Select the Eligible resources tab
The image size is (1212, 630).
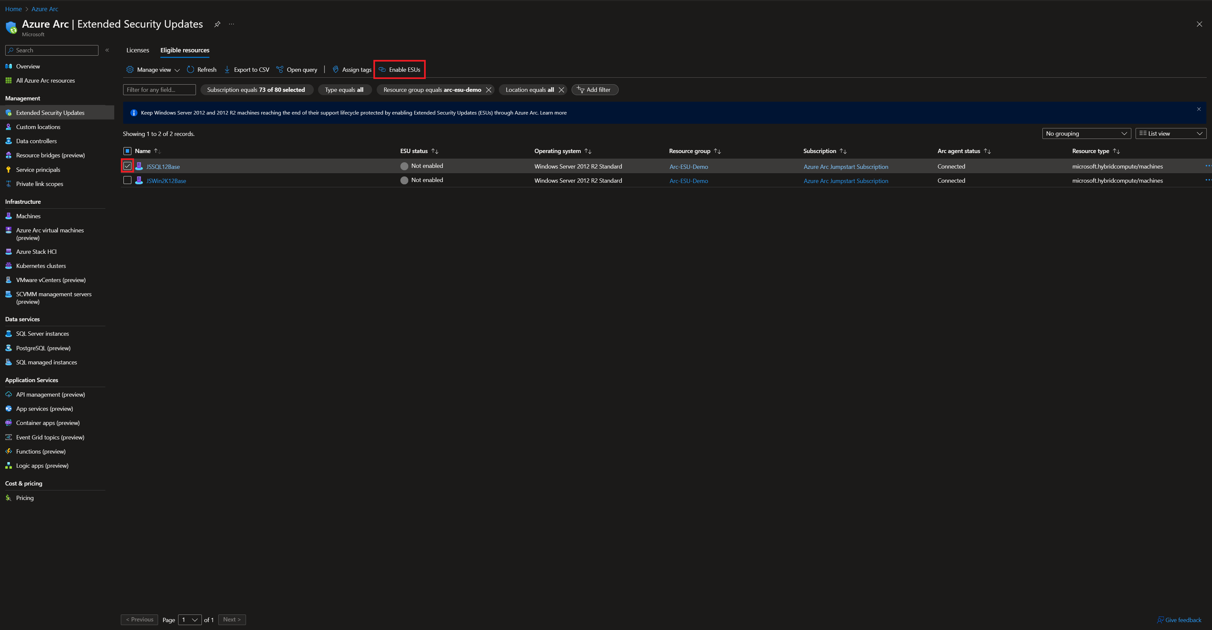pyautogui.click(x=184, y=50)
